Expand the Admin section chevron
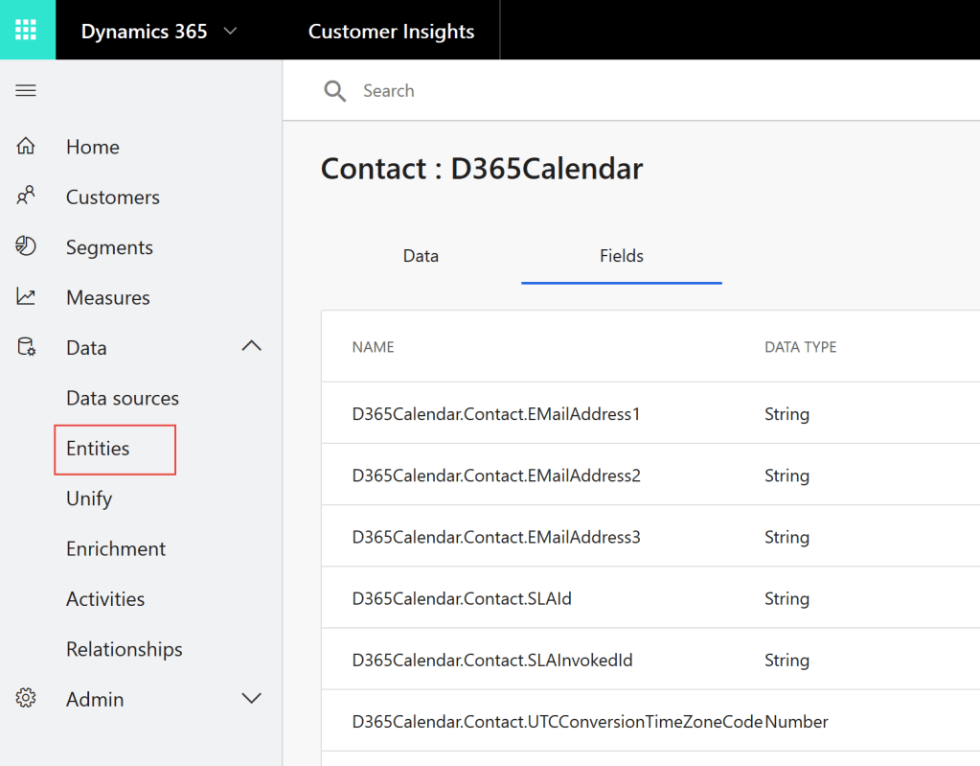 [251, 699]
